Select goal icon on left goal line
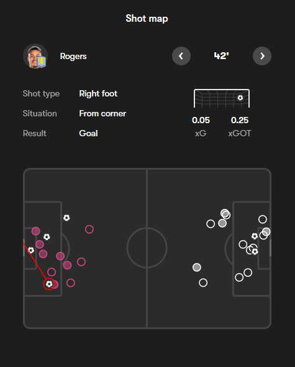This screenshot has width=295, height=367. (31, 250)
